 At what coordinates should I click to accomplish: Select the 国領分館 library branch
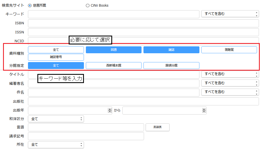coord(171,65)
